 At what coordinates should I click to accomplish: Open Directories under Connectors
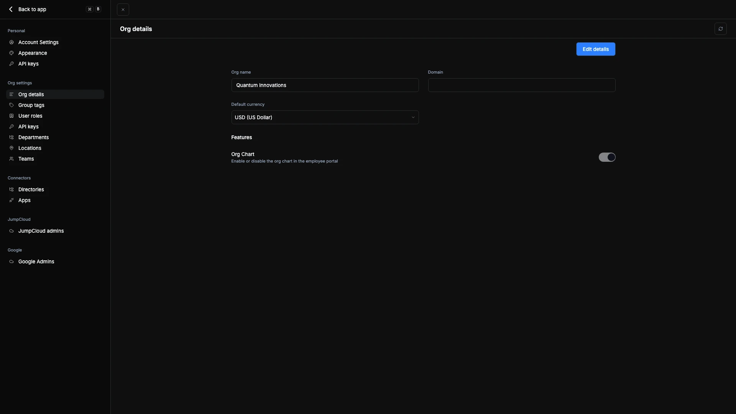[x=31, y=189]
